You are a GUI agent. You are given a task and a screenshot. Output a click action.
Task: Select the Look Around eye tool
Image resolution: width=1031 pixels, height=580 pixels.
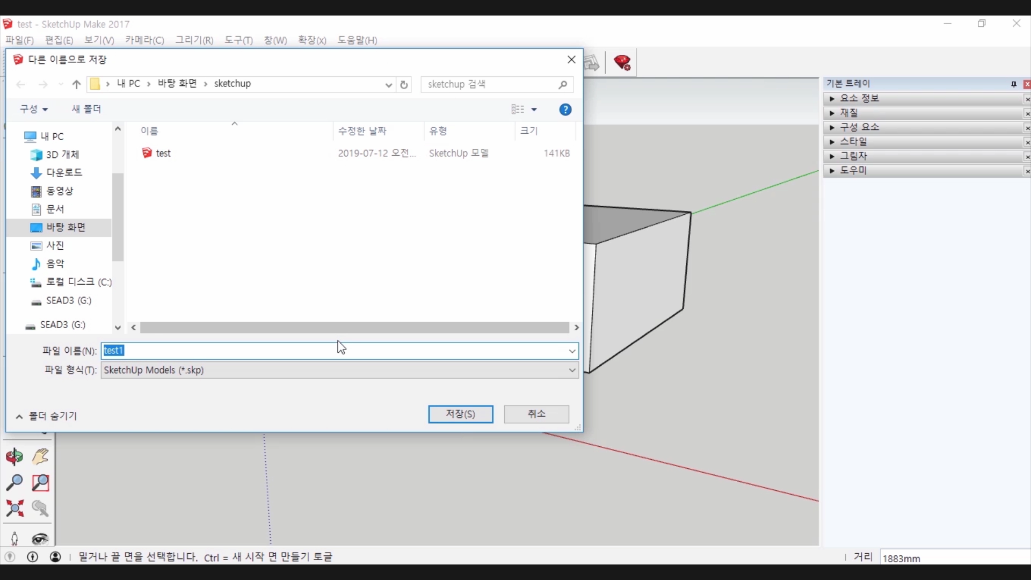[40, 539]
